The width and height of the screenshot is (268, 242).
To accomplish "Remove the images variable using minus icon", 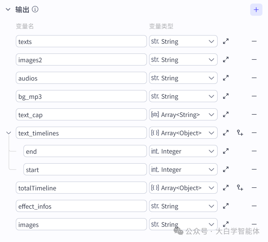I will pyautogui.click(x=254, y=224).
